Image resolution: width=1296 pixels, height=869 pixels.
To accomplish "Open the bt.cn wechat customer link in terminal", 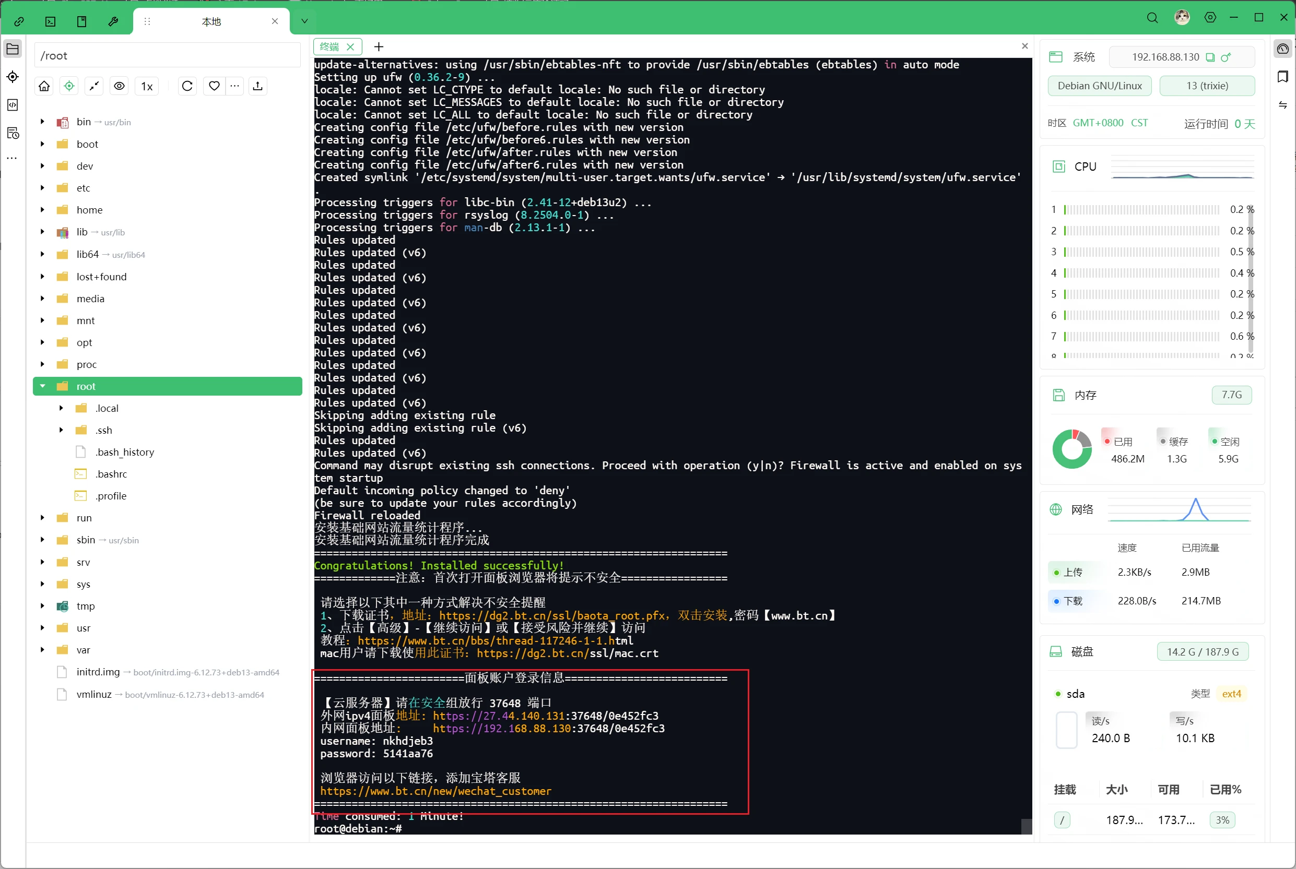I will coord(435,791).
